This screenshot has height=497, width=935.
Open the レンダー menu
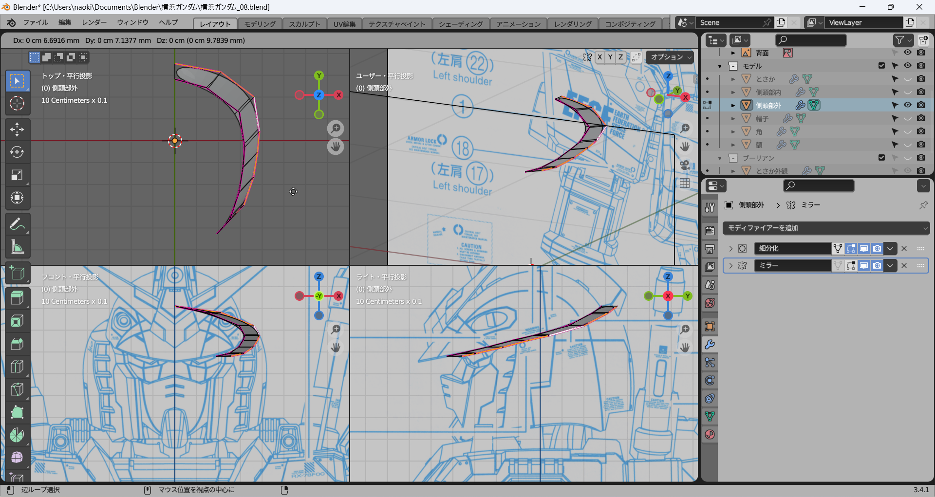click(x=94, y=22)
